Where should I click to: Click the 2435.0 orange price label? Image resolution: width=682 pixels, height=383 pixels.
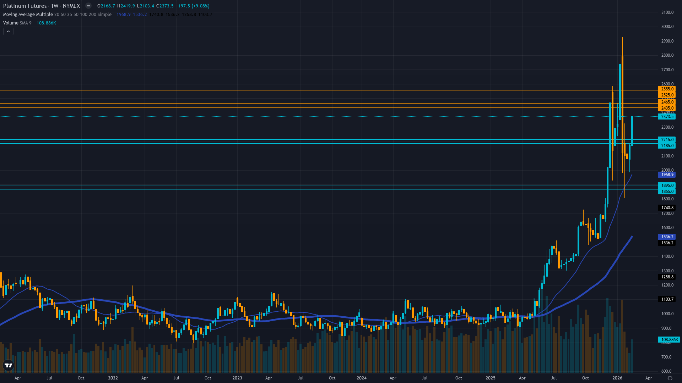pos(667,108)
